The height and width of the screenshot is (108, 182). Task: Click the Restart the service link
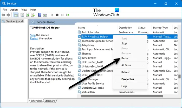(x=34, y=38)
